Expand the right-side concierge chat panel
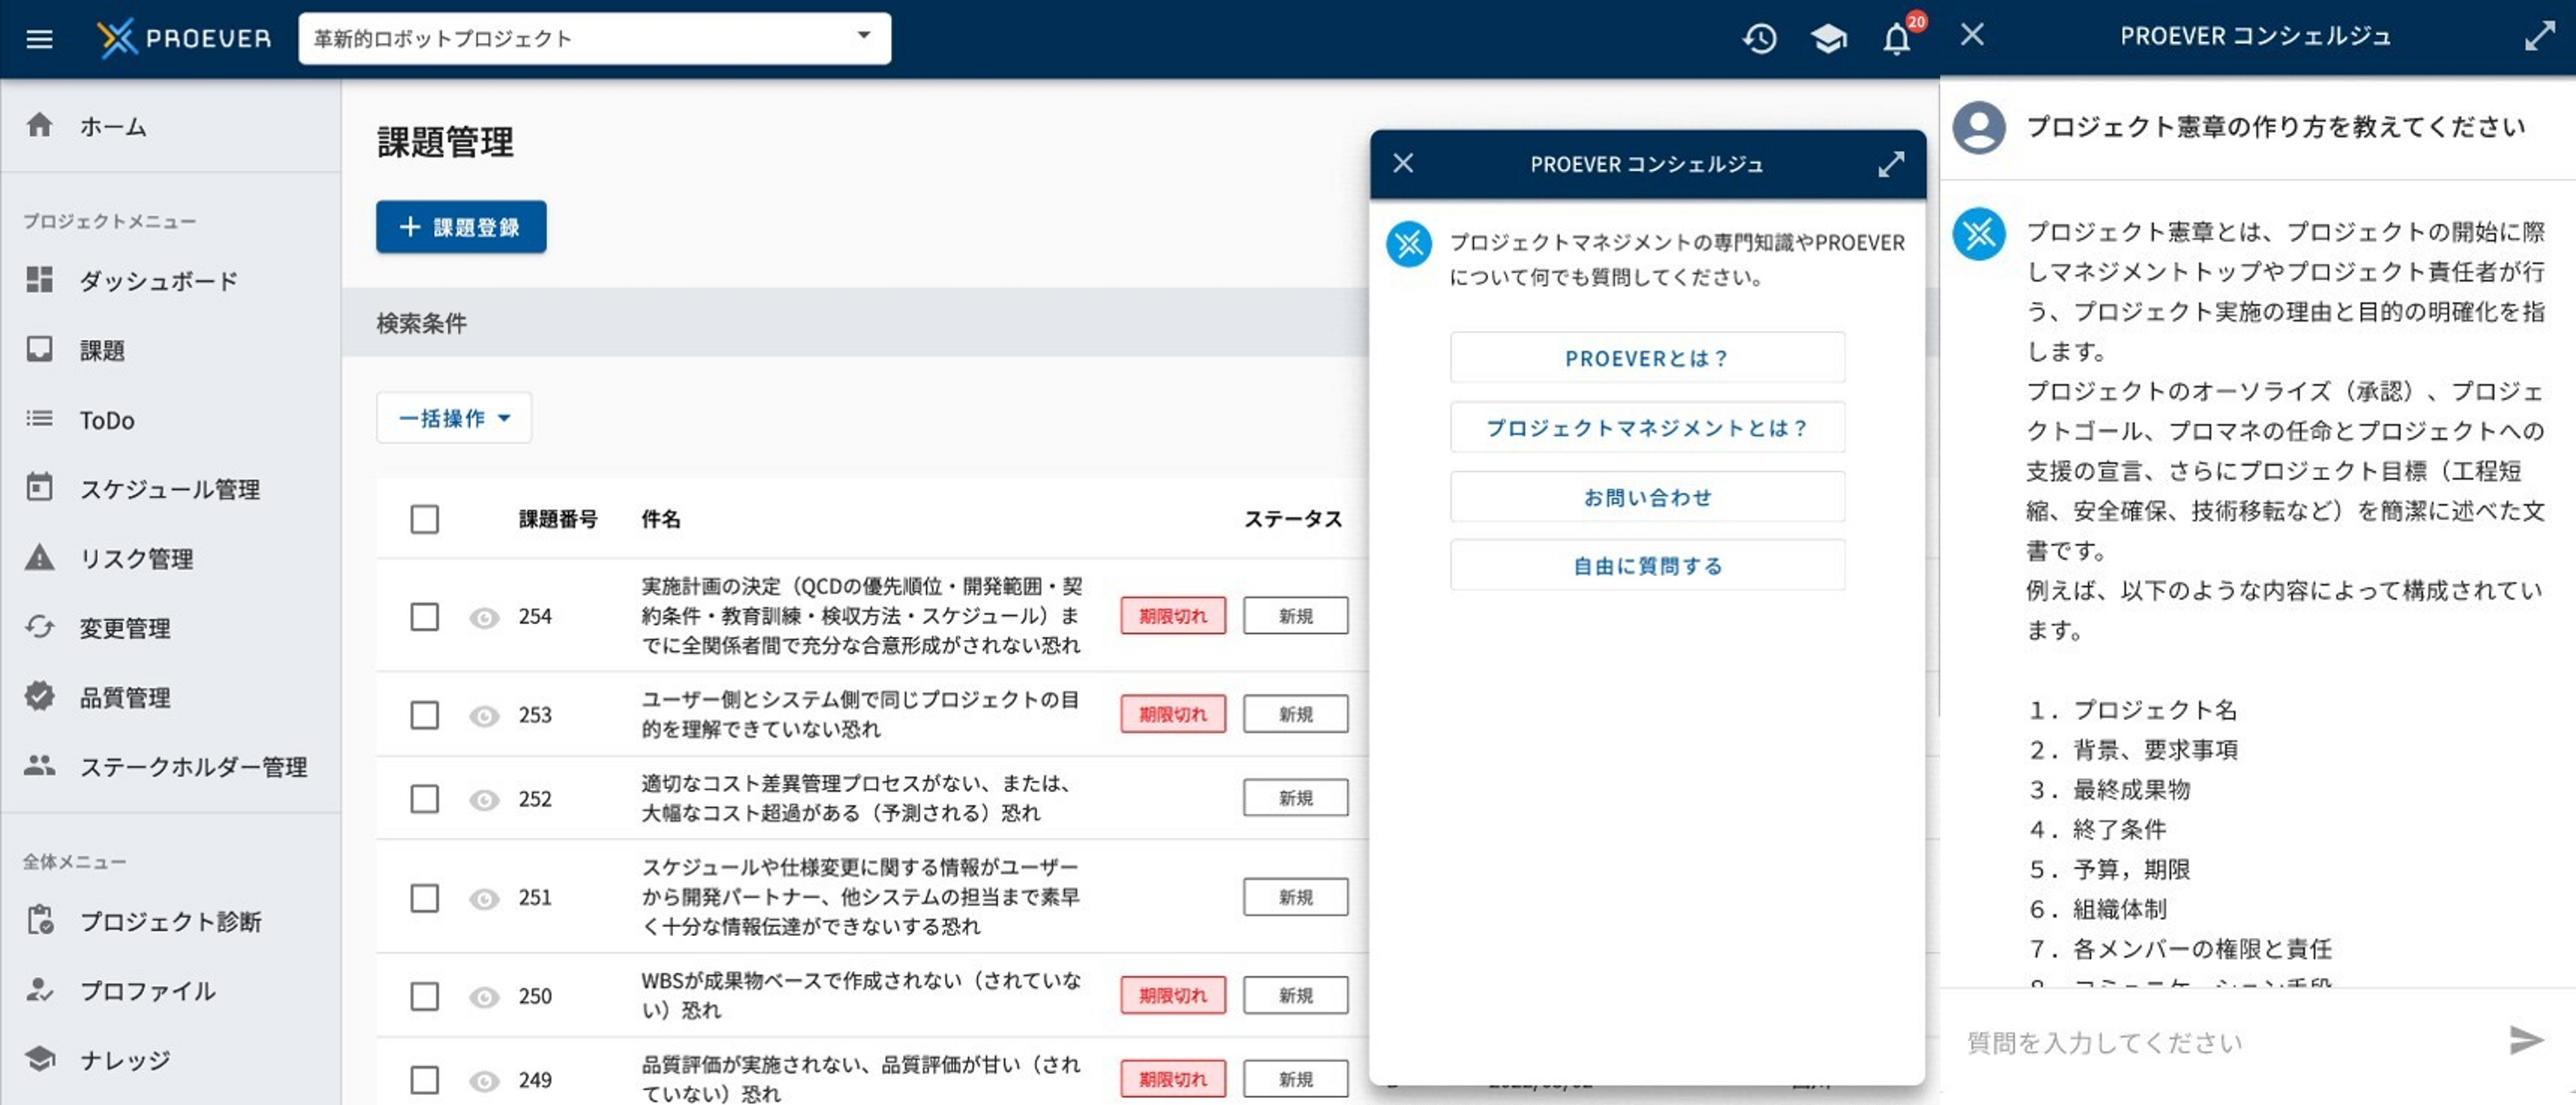This screenshot has height=1105, width=2576. pos(2539,36)
